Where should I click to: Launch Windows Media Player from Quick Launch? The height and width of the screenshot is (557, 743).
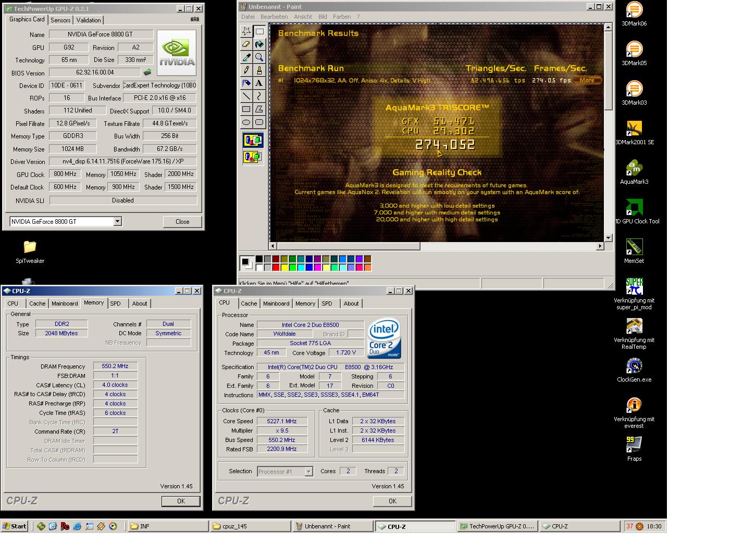click(x=113, y=526)
